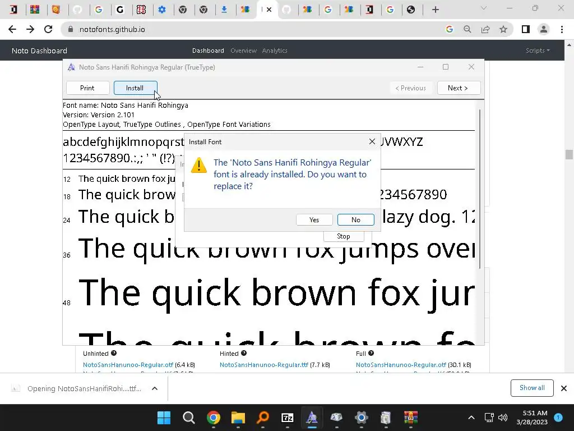Open the browser zoom control
Viewport: 574px width, 431px height.
(x=467, y=29)
